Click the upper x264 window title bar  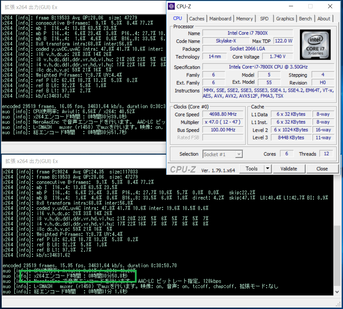(84, 7)
